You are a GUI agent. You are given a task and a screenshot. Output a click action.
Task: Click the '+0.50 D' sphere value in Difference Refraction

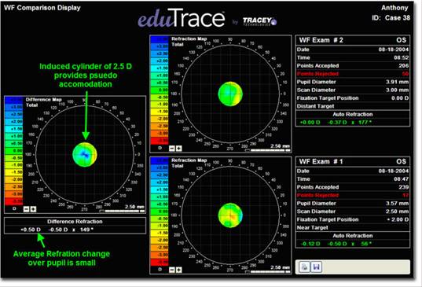point(31,230)
